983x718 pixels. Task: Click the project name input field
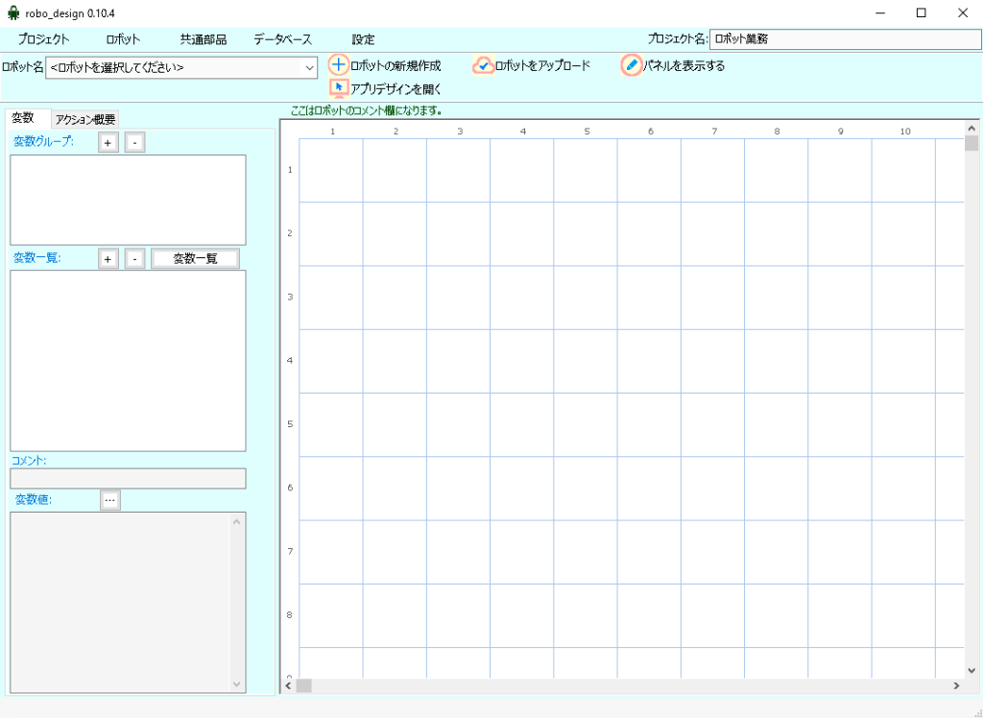(843, 39)
